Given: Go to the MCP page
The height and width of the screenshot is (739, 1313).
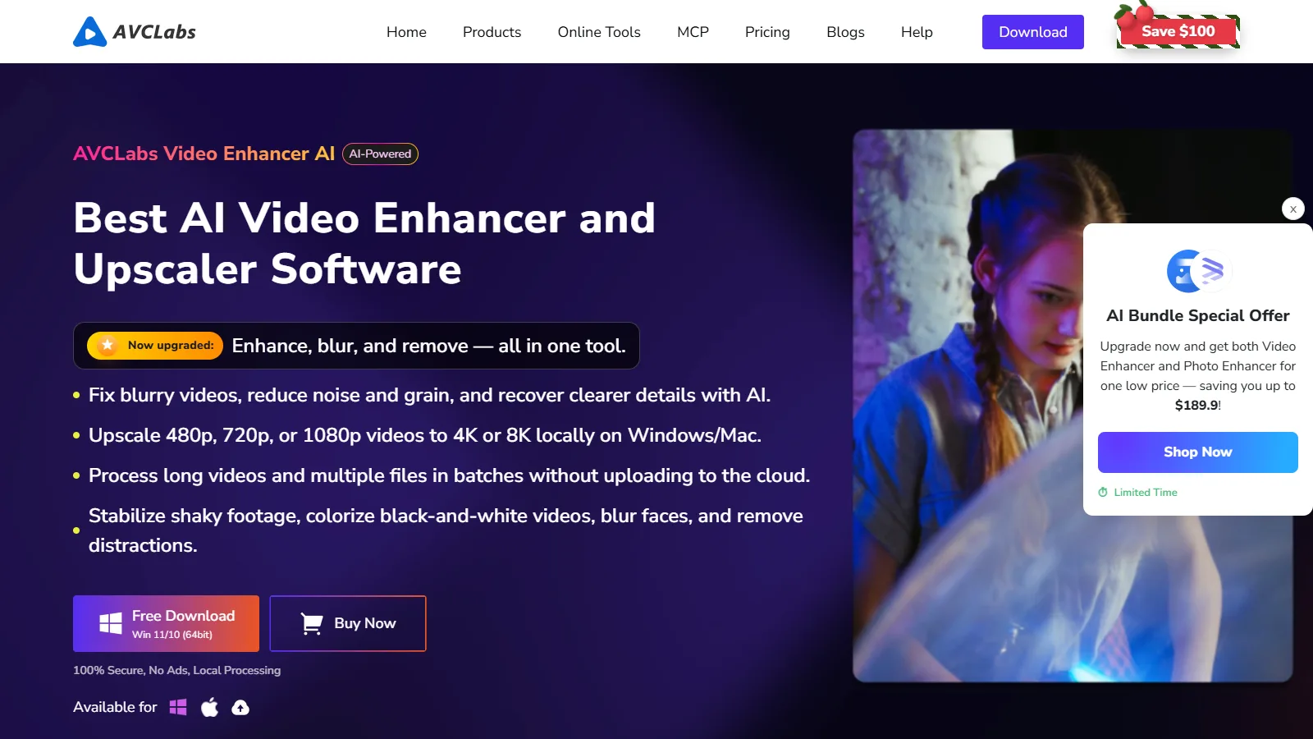Looking at the screenshot, I should (693, 32).
